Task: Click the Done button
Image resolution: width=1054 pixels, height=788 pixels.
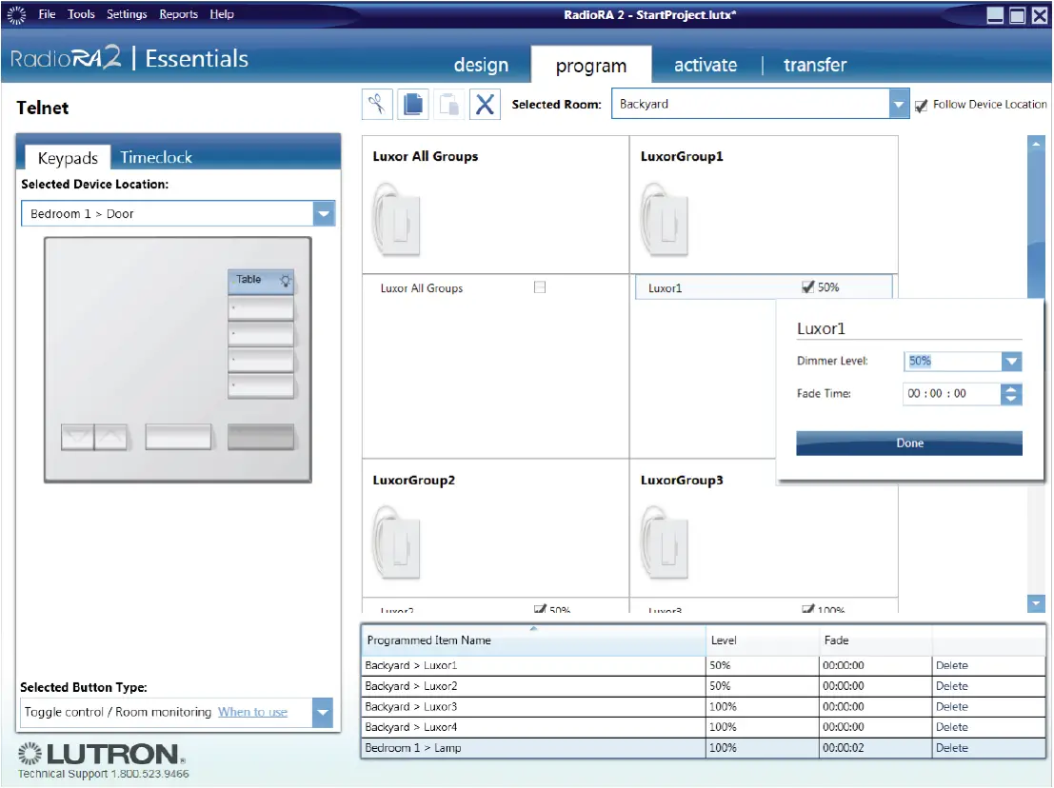Action: coord(909,443)
